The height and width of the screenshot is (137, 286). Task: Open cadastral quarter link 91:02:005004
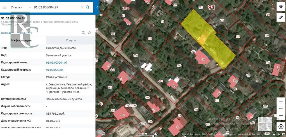55,70
